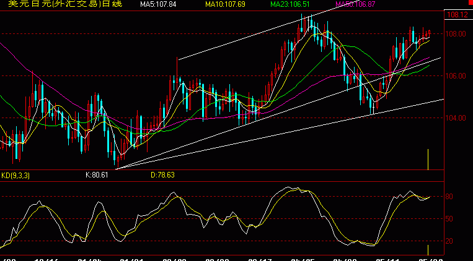Click the 20 level on KD axis
473x261 pixels.
click(x=449, y=241)
